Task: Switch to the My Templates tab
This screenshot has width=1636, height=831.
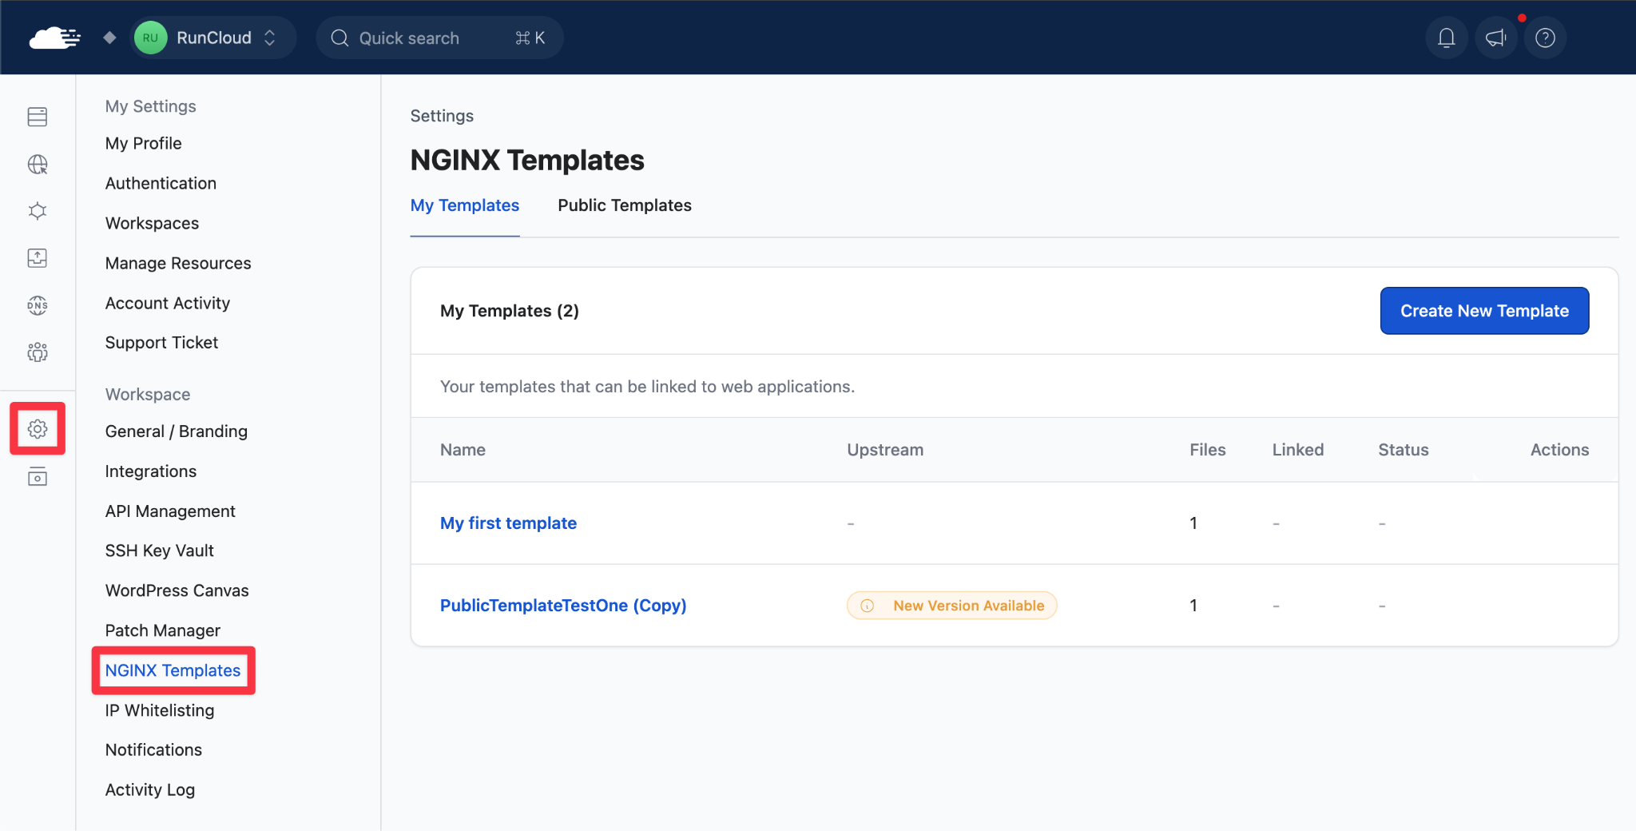Action: tap(465, 205)
